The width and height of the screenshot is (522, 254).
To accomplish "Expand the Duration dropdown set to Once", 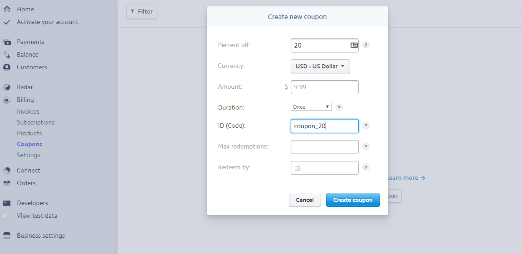I will (311, 107).
